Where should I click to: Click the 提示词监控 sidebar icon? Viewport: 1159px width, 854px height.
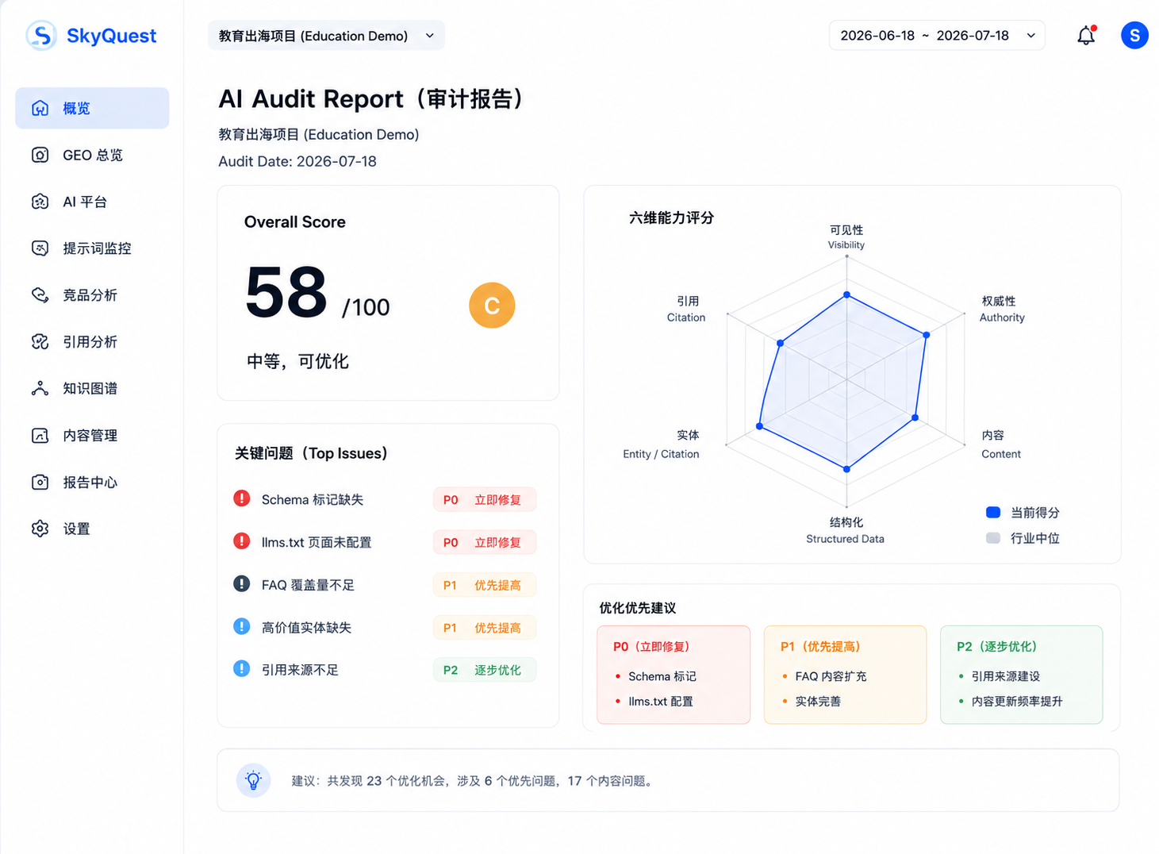[40, 248]
